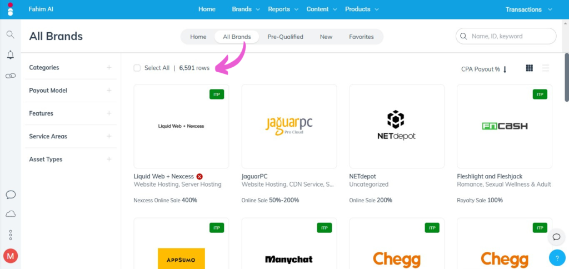This screenshot has width=569, height=269.
Task: Tick the Select All checkbox
Action: pos(137,68)
